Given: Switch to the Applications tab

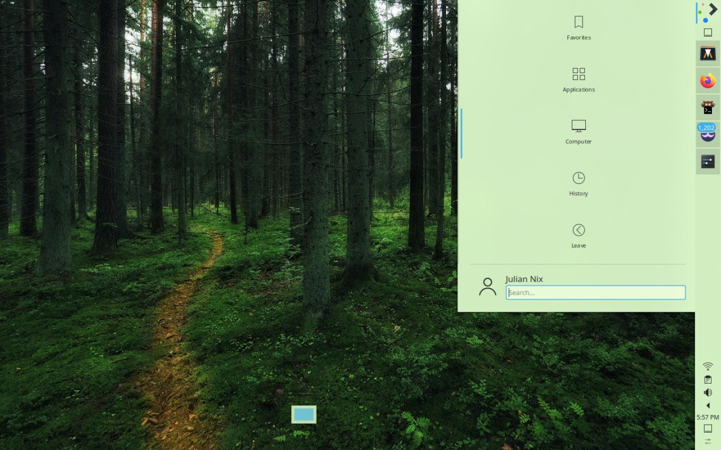Looking at the screenshot, I should [x=578, y=80].
